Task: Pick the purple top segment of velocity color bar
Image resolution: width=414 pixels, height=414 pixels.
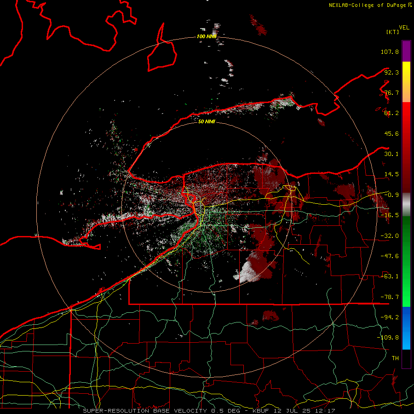Action: click(406, 51)
